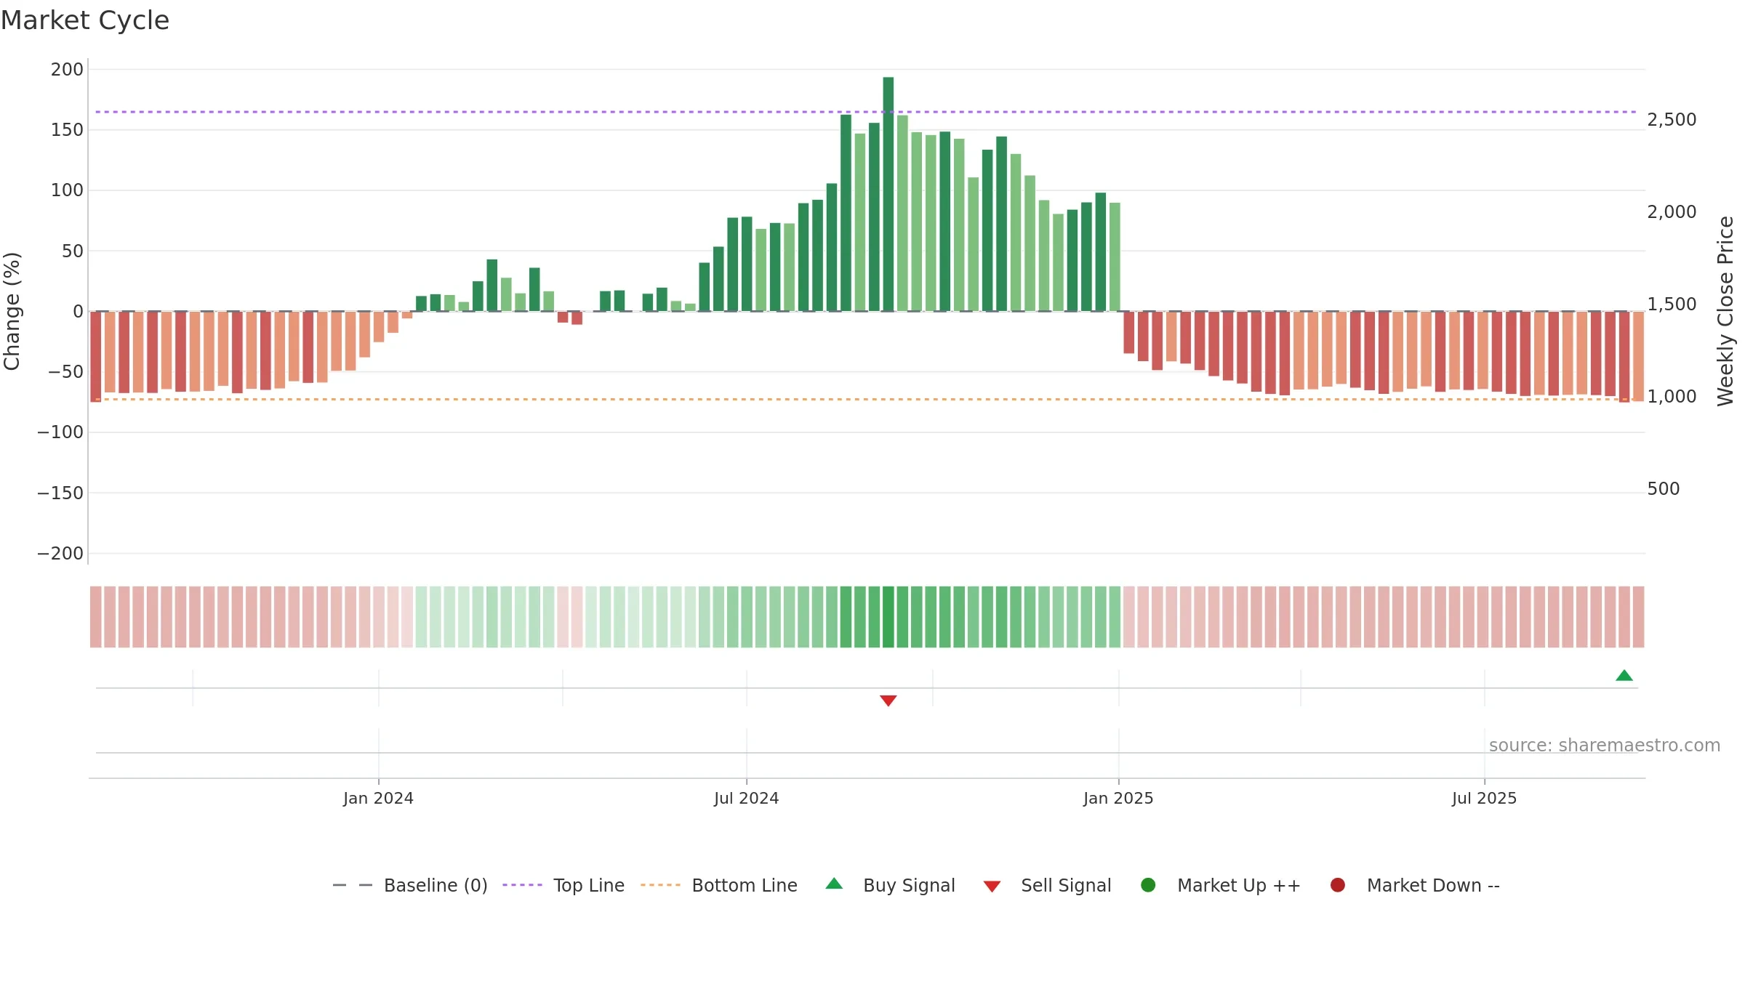The image size is (1745, 981).
Task: Click the 200 left axis tick label
Action: pos(67,70)
